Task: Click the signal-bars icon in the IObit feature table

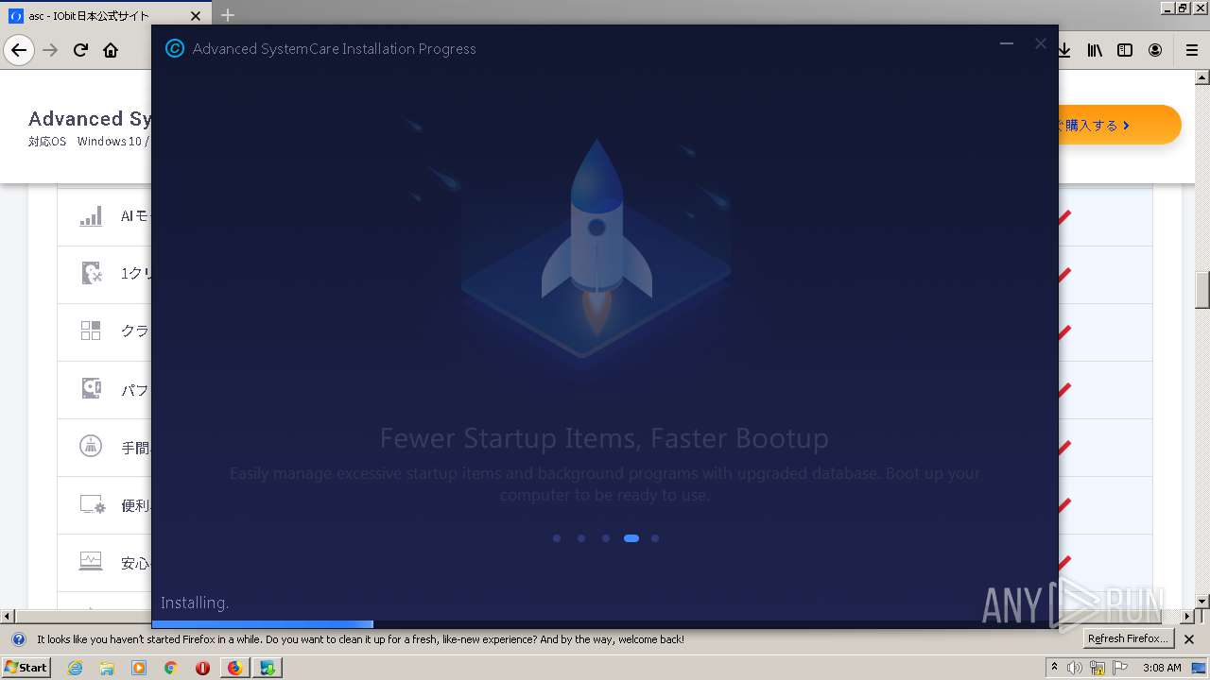Action: 91,216
